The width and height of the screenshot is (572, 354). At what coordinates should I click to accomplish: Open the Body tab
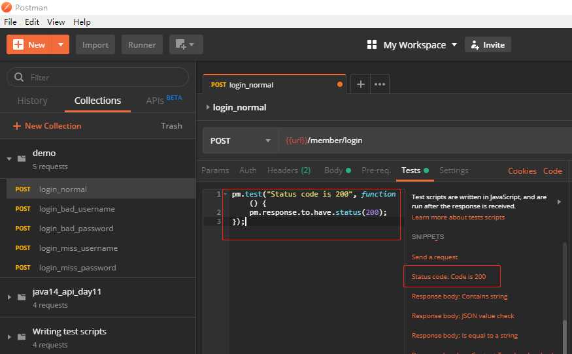coord(337,170)
